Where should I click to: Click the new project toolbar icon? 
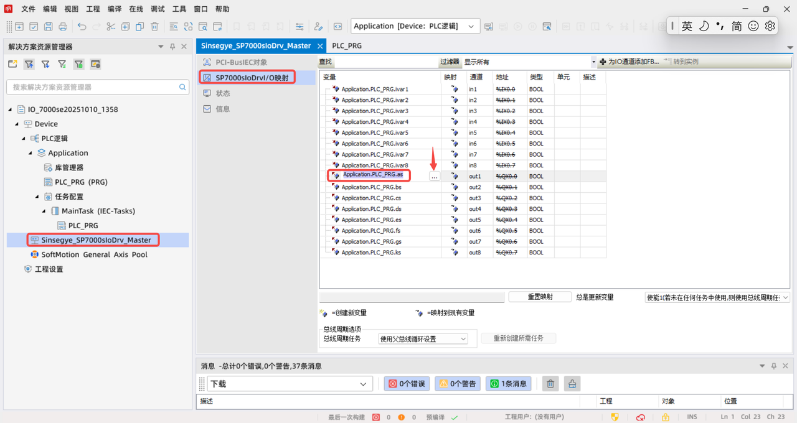(19, 27)
